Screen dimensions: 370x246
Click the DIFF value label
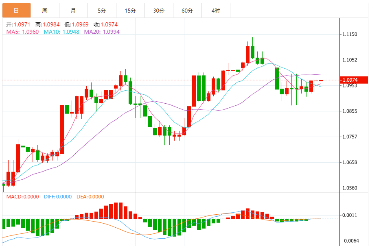(57, 197)
